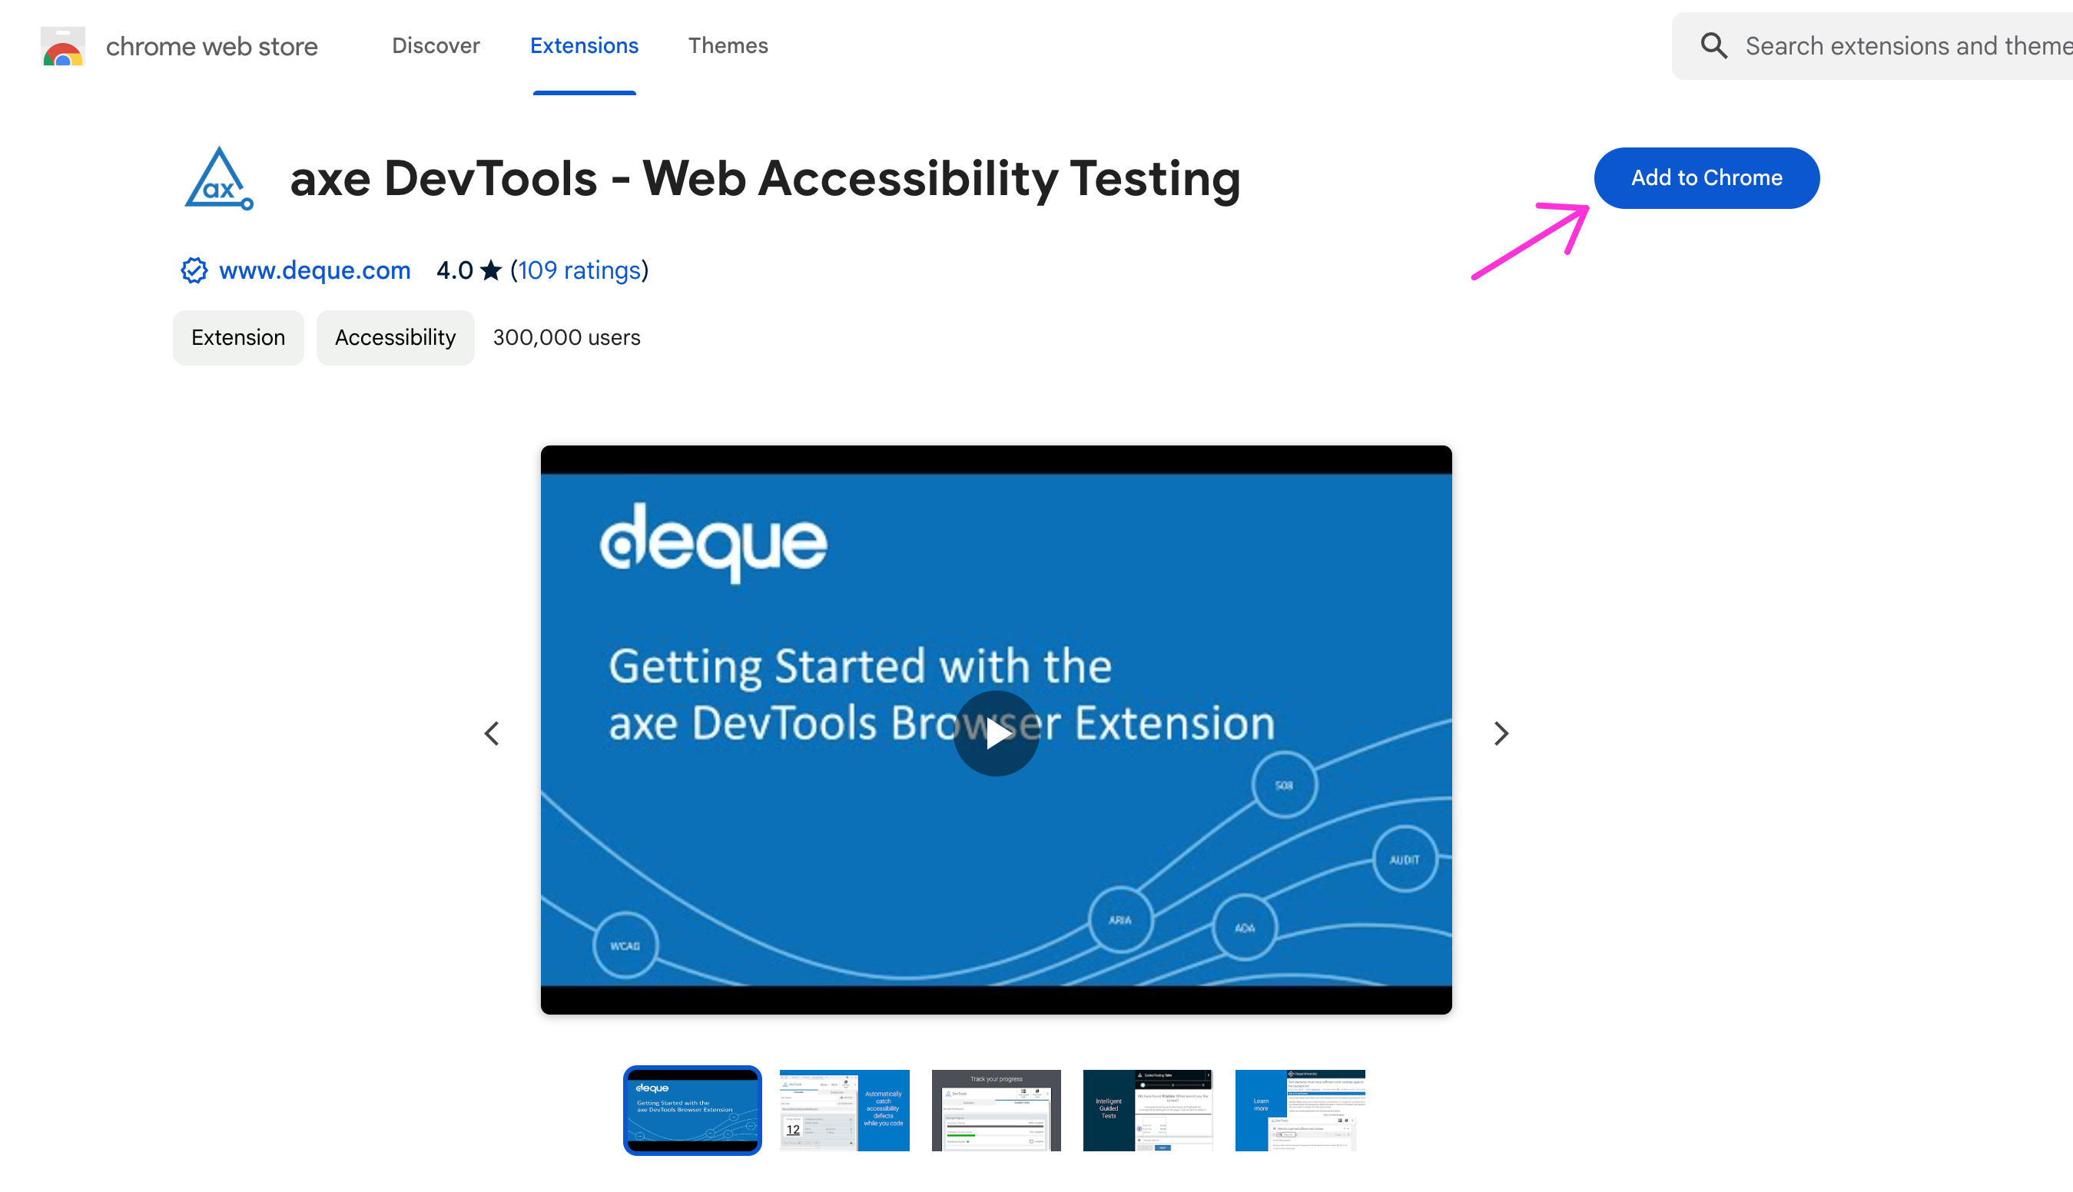Open the 109 ratings link
Screen dimensions: 2073x1192
coord(579,270)
